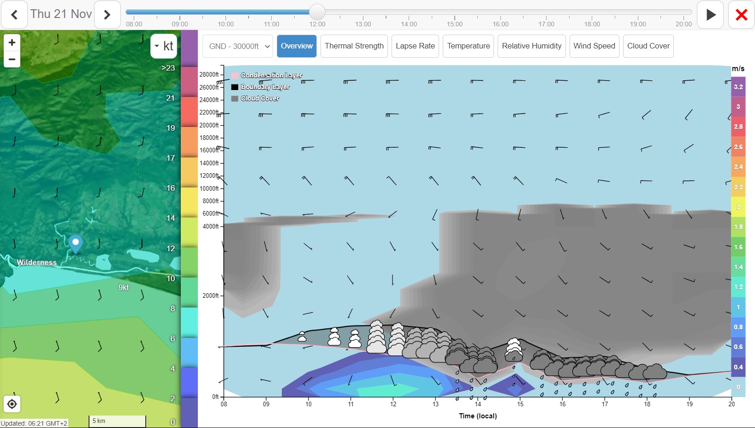Go to next day arrow
The height and width of the screenshot is (428, 755).
point(107,15)
